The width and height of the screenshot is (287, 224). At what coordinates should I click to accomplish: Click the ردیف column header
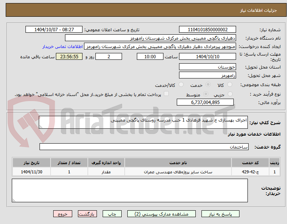pos(274,163)
